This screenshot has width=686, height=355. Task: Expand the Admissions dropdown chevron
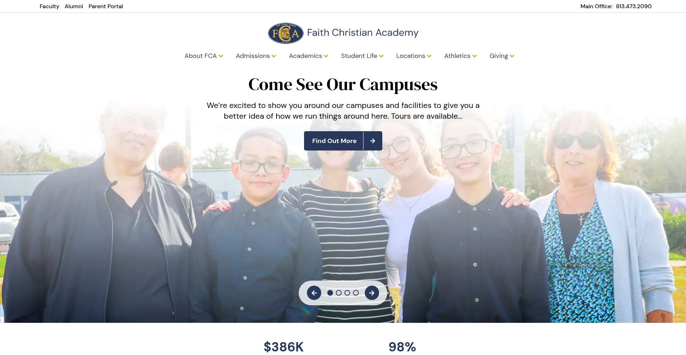click(x=274, y=56)
